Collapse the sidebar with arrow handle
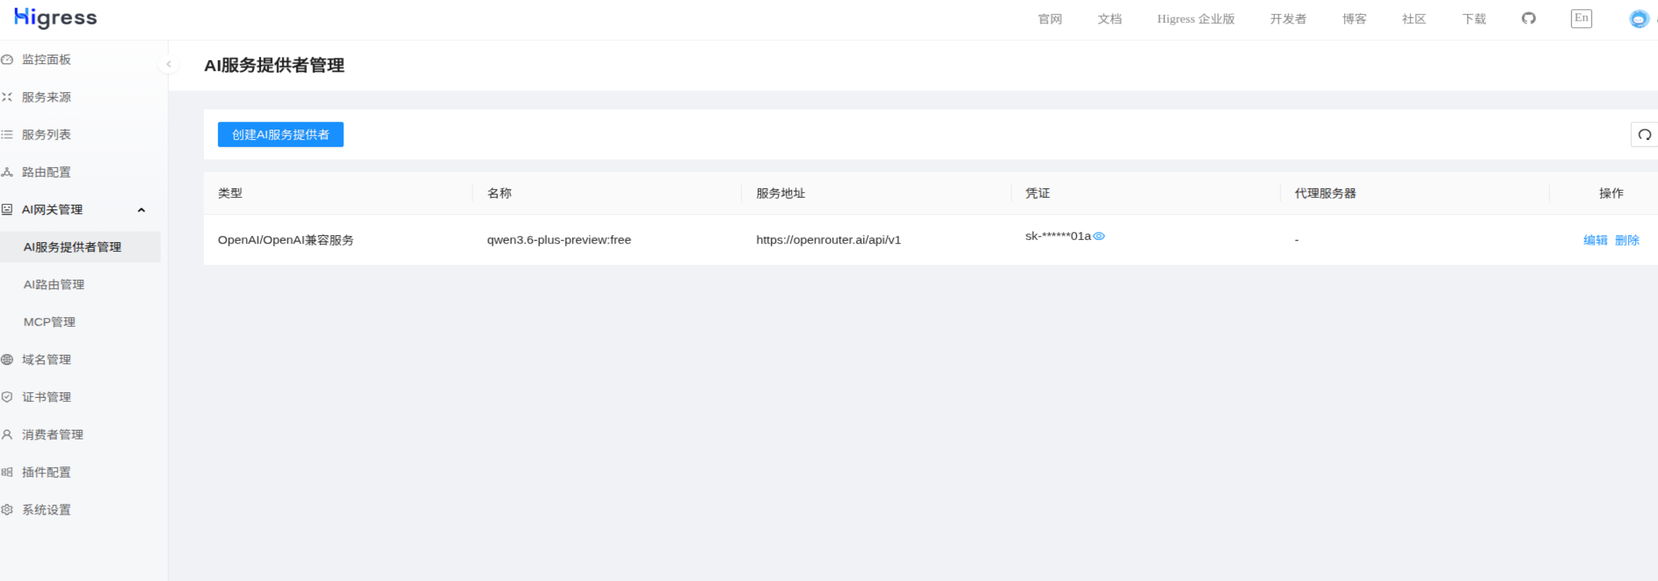 click(x=168, y=64)
